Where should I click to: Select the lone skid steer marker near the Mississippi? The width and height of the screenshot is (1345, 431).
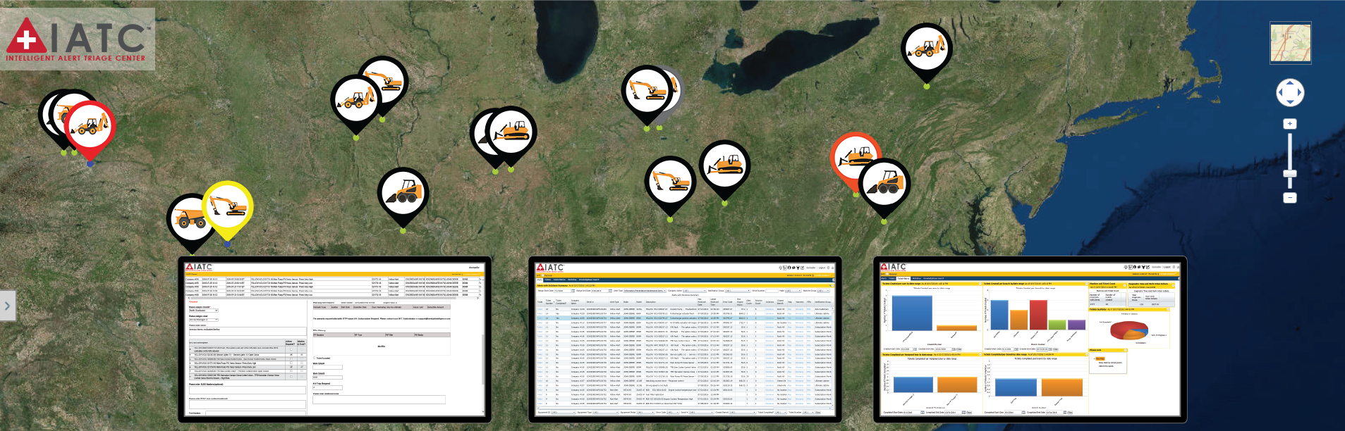click(x=403, y=193)
